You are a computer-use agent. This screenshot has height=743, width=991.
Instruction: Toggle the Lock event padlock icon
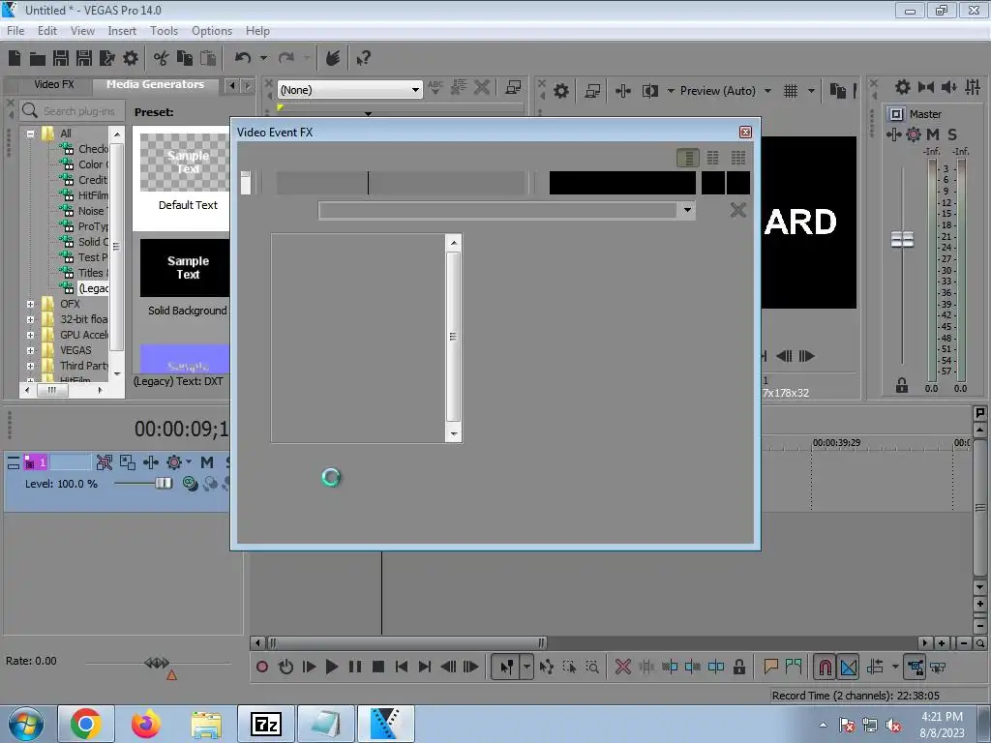coord(738,667)
